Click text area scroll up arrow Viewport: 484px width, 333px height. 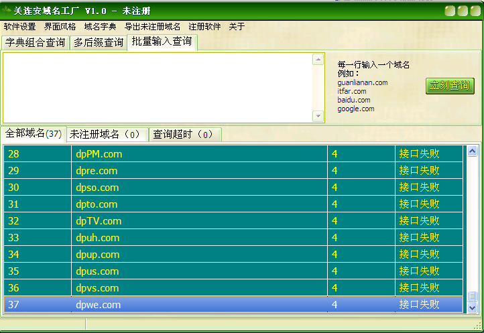point(318,59)
